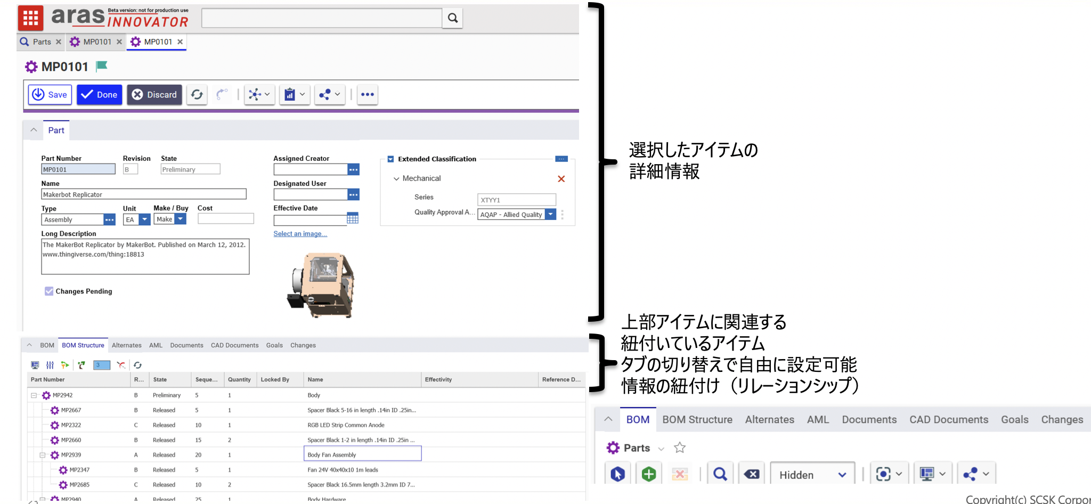Click the Long Description text field
The height and width of the screenshot is (504, 1091).
click(x=145, y=257)
